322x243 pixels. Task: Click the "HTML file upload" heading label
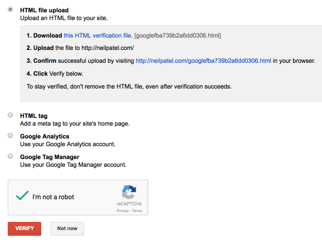(44, 10)
